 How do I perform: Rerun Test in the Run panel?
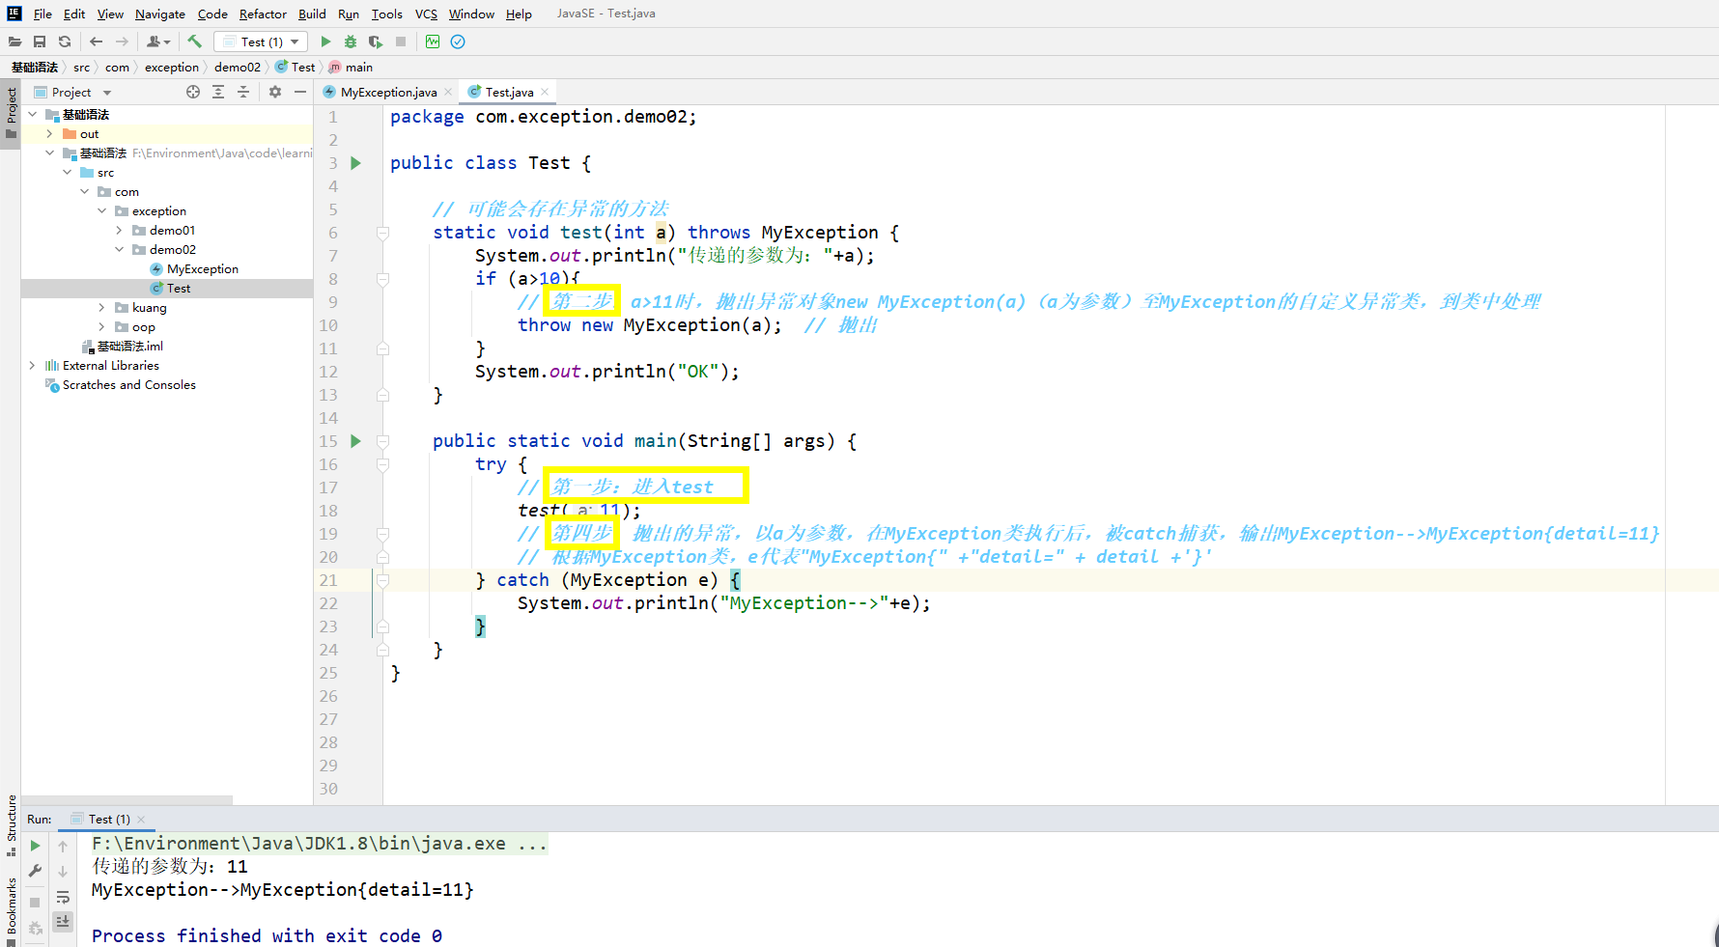(36, 846)
